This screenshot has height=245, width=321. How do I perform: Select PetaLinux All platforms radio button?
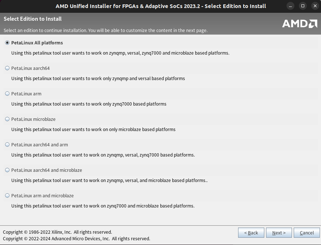[7, 43]
